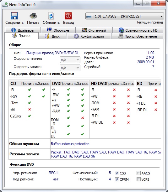Open the Конфигурация tab
Screen dimensions: 168x192
pos(89,36)
